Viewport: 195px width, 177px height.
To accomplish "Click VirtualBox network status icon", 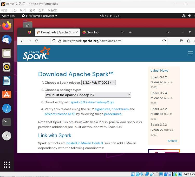I will pyautogui.click(x=147, y=174).
